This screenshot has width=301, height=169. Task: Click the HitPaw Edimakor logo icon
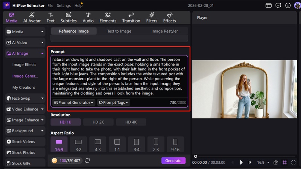tap(6, 5)
